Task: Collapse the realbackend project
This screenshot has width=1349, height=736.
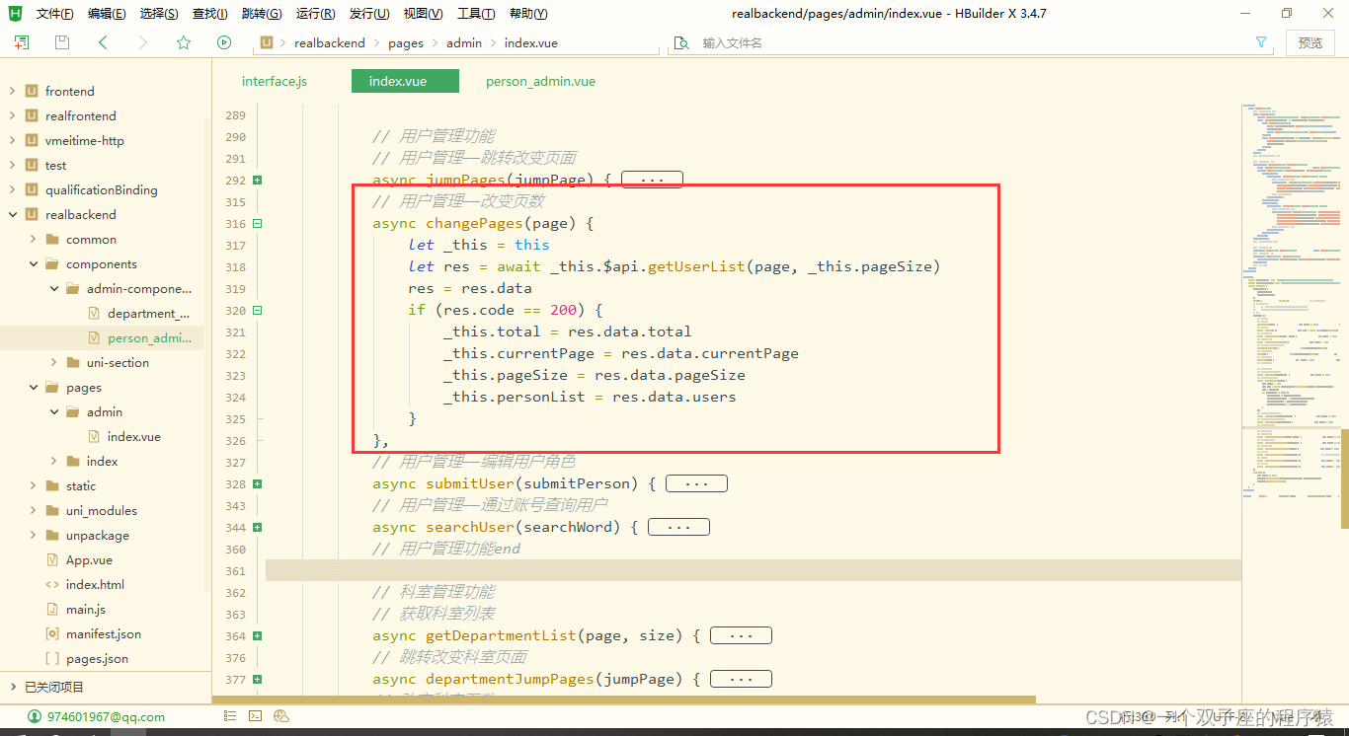Action: click(x=12, y=214)
